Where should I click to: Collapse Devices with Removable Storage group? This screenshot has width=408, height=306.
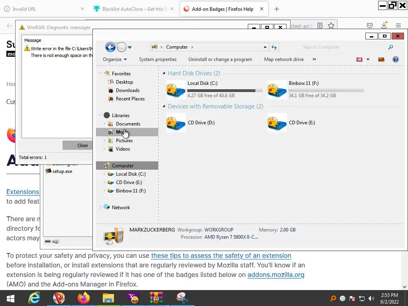(164, 106)
